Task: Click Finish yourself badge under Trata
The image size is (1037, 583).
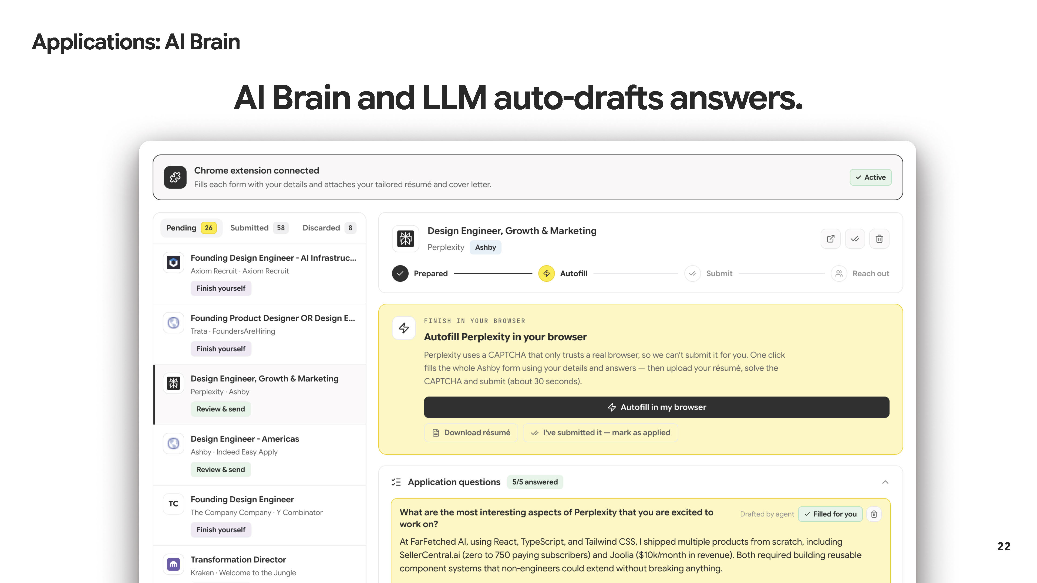Action: pos(221,348)
